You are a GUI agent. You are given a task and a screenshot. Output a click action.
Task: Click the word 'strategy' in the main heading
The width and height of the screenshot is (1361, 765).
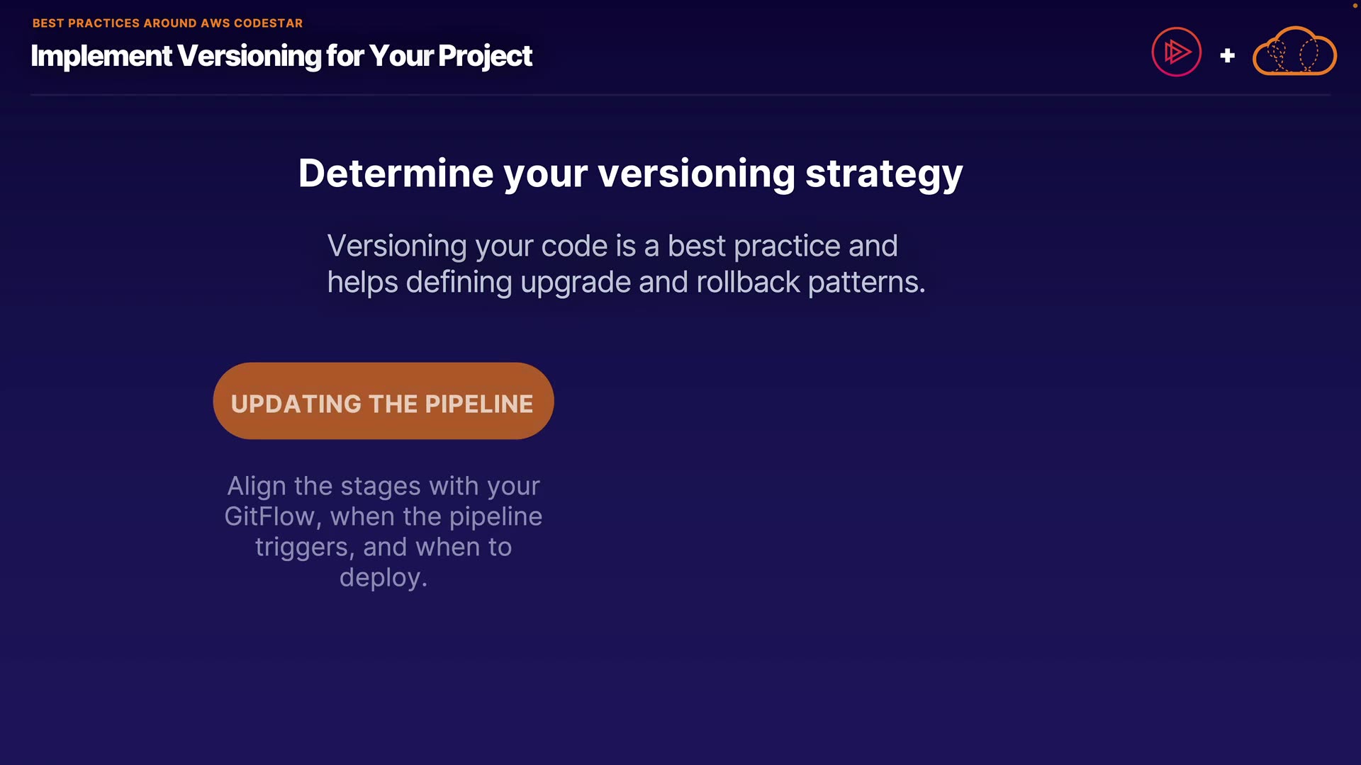pyautogui.click(x=884, y=174)
